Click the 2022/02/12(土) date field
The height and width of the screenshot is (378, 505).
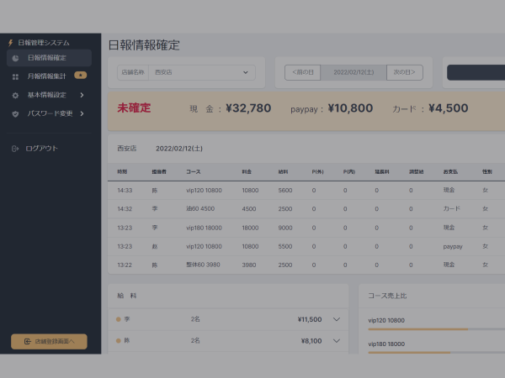click(353, 72)
